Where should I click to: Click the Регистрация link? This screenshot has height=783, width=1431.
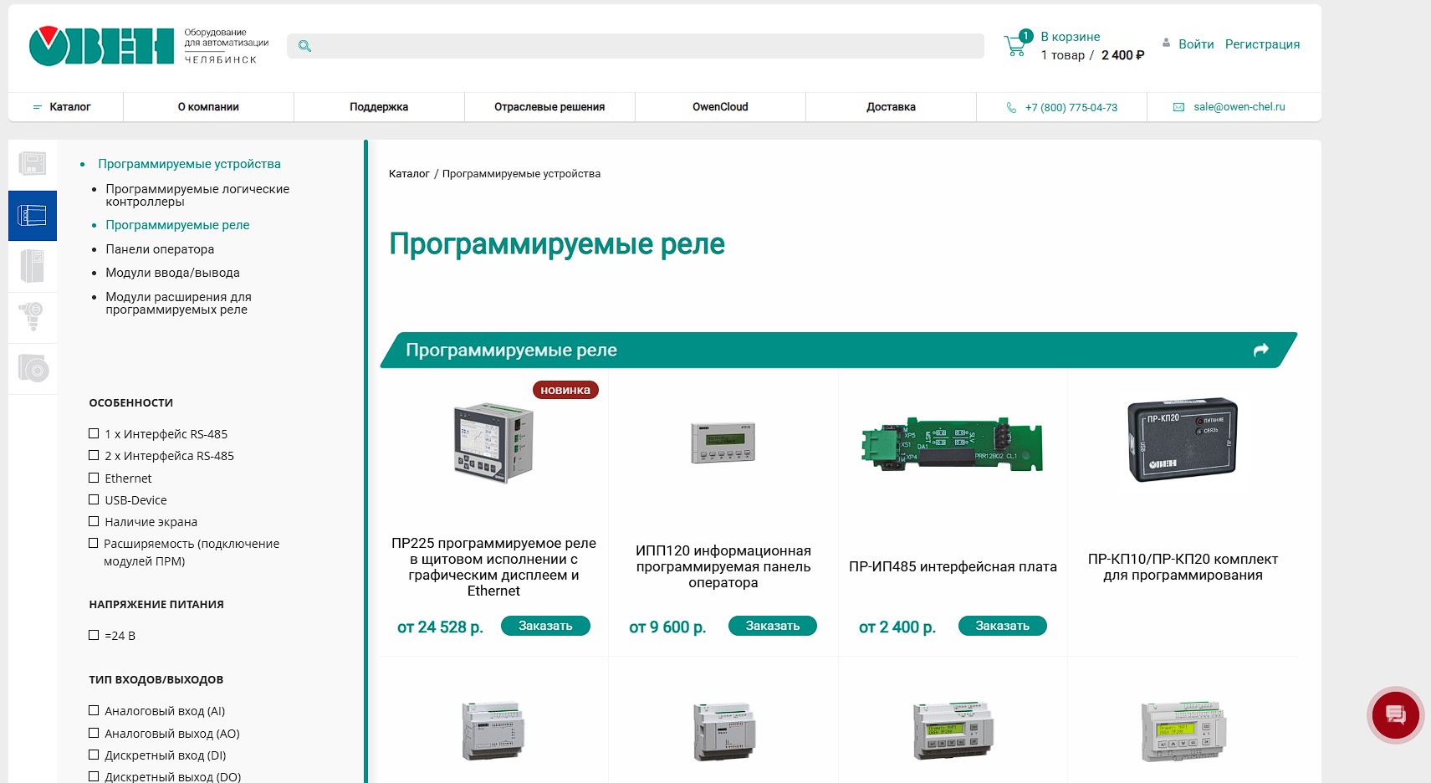point(1262,44)
